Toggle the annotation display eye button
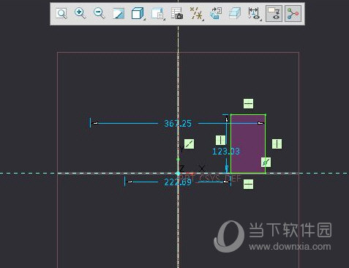The image size is (349, 268). 274,14
